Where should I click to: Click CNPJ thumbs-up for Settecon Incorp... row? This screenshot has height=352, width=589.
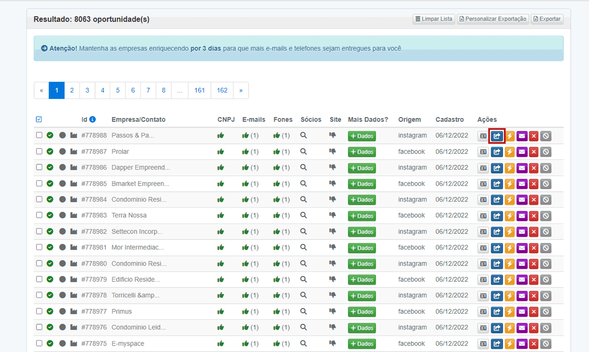[221, 231]
